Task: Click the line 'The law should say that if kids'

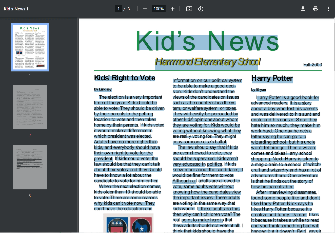Action: 208,147
